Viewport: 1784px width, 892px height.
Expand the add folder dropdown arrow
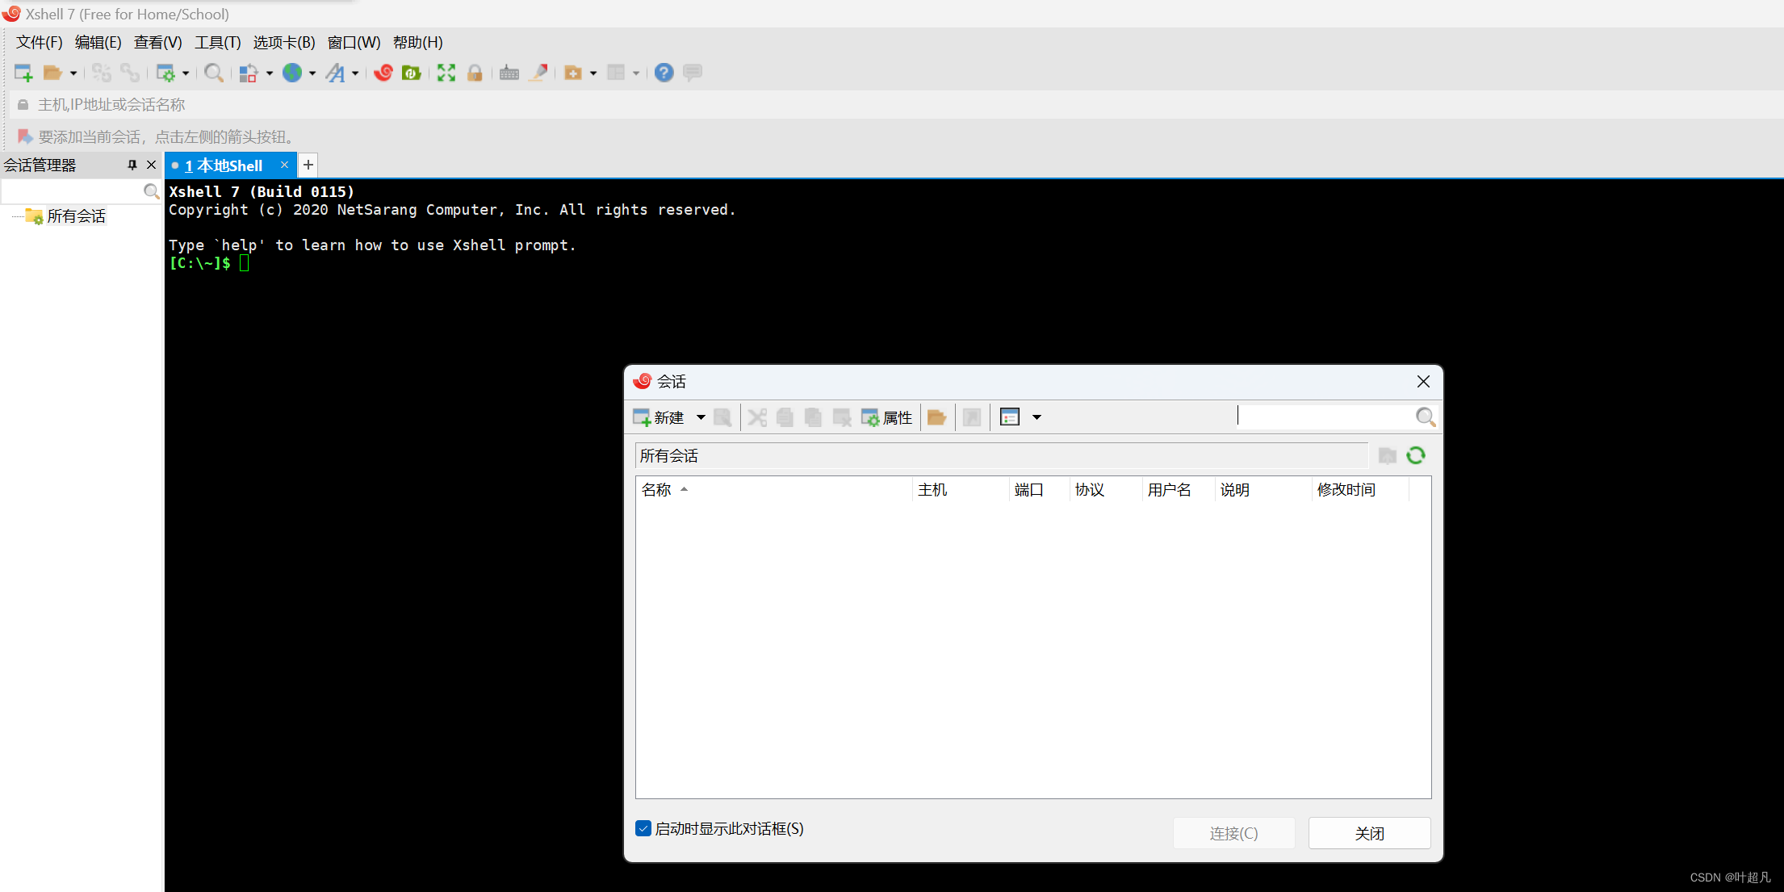tap(593, 73)
